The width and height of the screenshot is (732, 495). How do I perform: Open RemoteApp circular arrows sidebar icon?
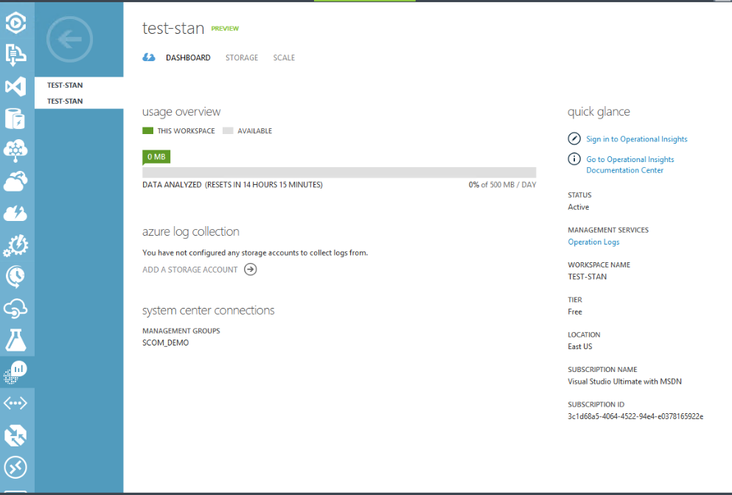pyautogui.click(x=15, y=467)
